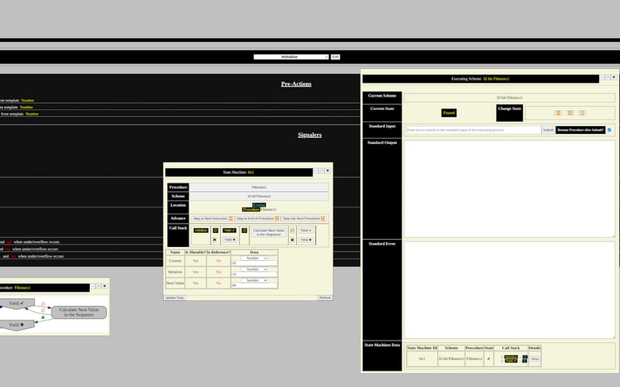Image resolution: width=620 pixels, height=387 pixels.
Task: Click green icon after Initialize in call stack
Action: 215,230
